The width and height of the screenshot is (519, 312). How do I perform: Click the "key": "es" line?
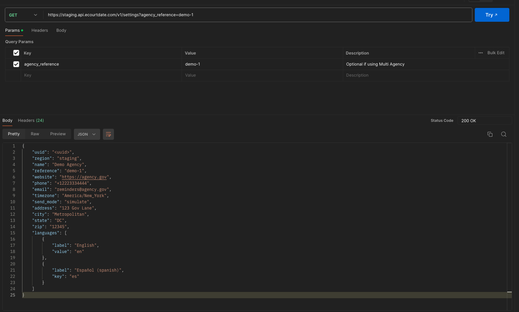tap(66, 276)
